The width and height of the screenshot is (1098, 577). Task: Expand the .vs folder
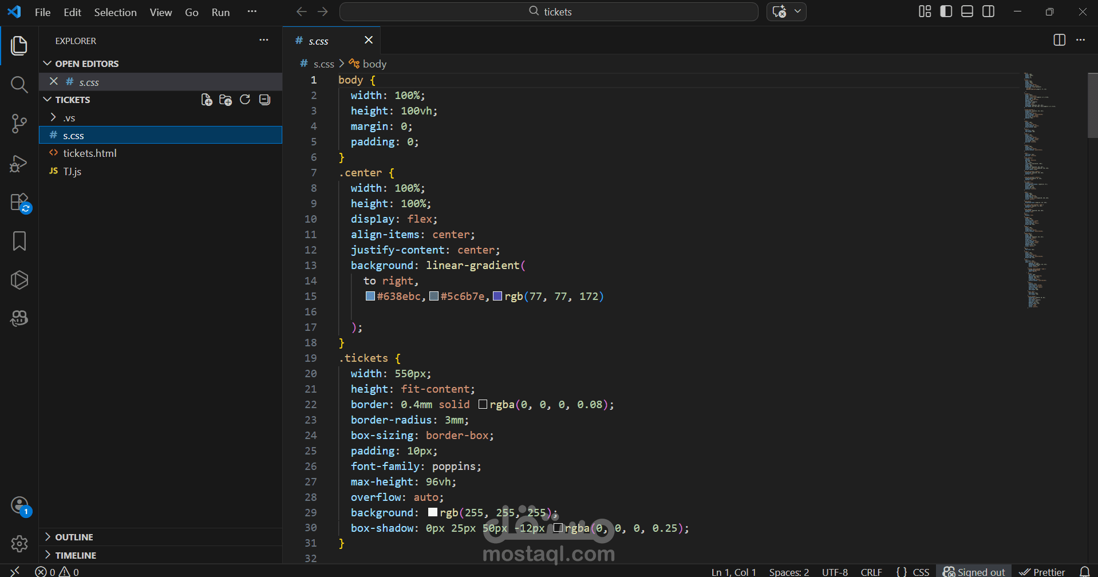coord(69,118)
